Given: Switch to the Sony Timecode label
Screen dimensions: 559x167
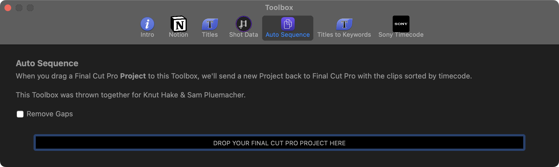Looking at the screenshot, I should [401, 35].
